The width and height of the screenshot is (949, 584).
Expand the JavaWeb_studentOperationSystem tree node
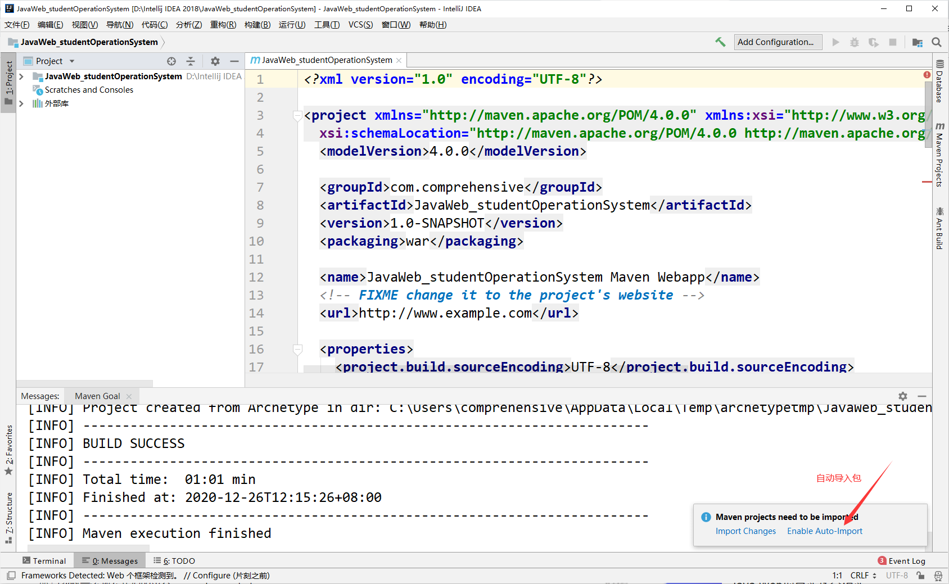point(21,76)
